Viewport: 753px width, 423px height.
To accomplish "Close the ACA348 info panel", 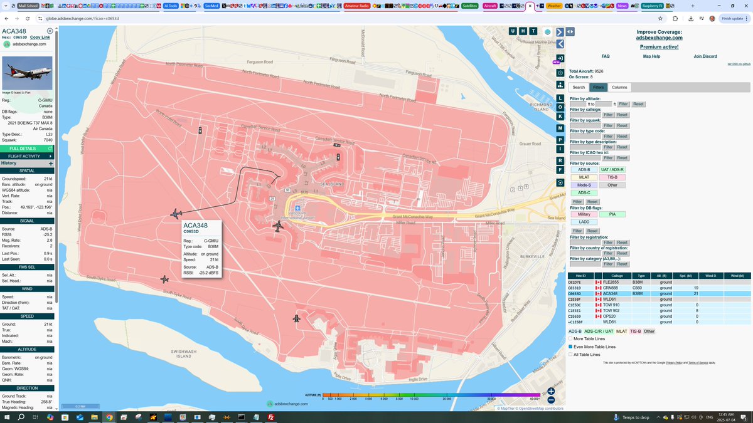I will 50,31.
